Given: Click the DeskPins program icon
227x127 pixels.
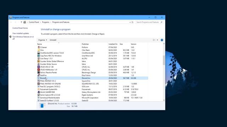Looking at the screenshot, I should pyautogui.click(x=39, y=75).
